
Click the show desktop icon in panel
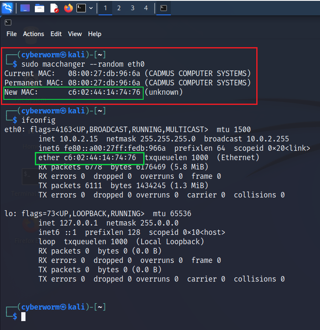click(x=25, y=8)
